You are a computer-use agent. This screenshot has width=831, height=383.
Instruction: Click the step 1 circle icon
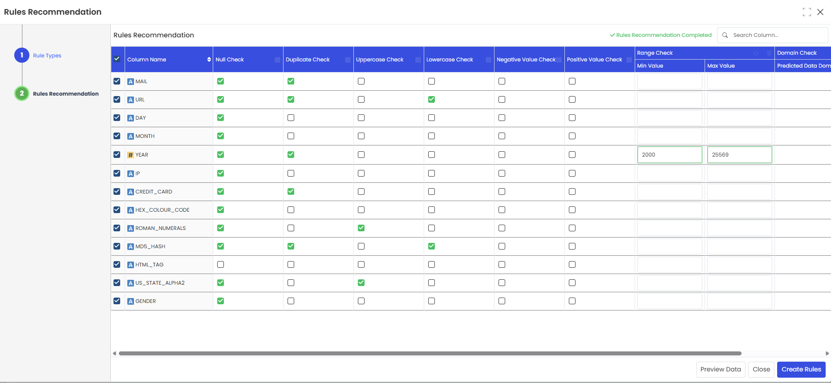[22, 55]
